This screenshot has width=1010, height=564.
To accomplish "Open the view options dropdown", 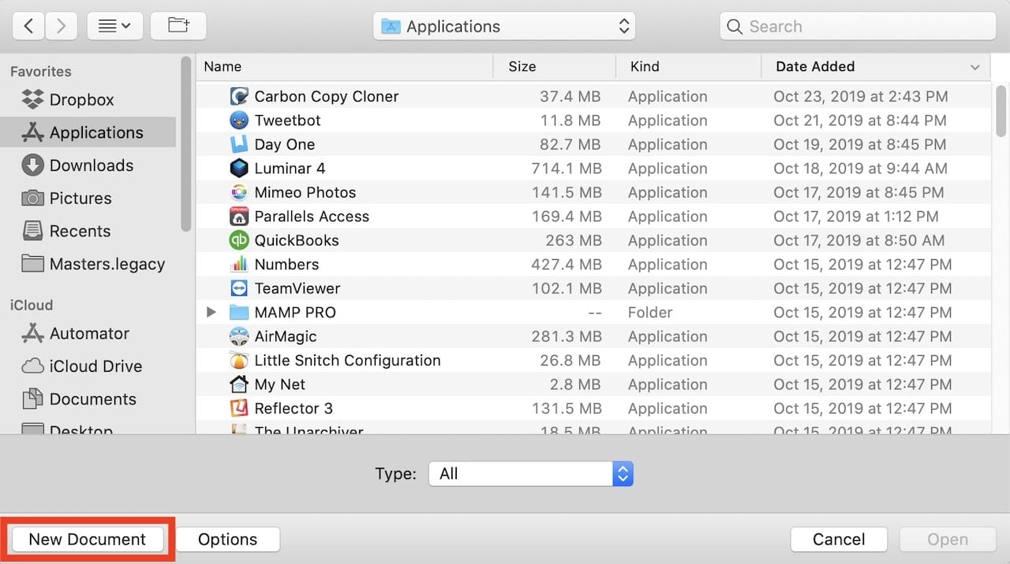I will pyautogui.click(x=114, y=26).
